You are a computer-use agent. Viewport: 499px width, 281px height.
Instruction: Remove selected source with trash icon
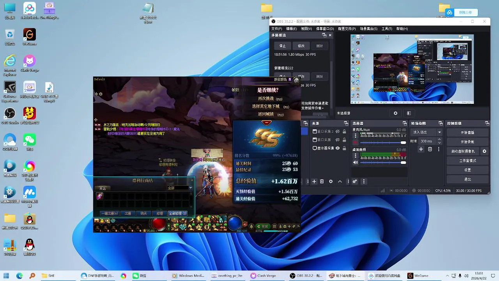coord(322,181)
